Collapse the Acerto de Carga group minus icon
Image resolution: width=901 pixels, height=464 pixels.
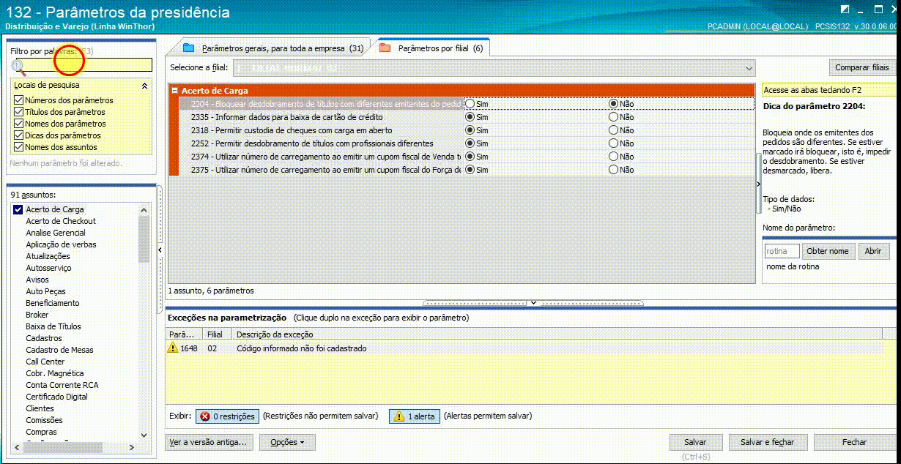[174, 91]
